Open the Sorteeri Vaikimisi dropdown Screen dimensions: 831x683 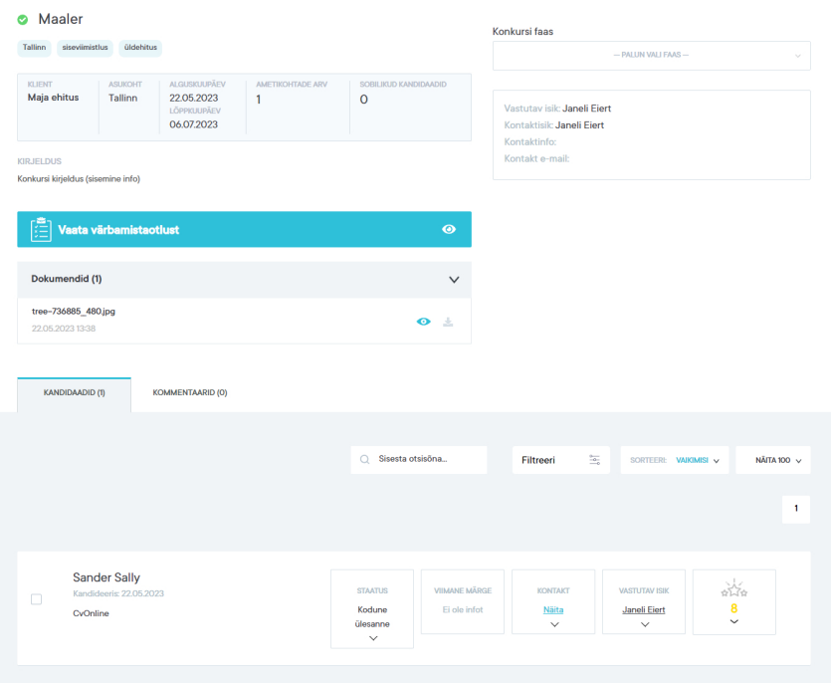[675, 460]
